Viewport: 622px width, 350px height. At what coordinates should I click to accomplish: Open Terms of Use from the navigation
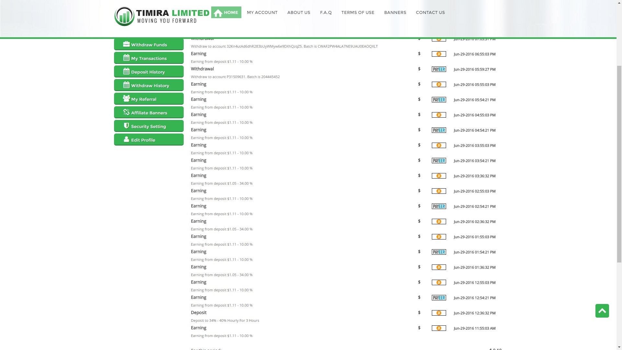tap(358, 13)
